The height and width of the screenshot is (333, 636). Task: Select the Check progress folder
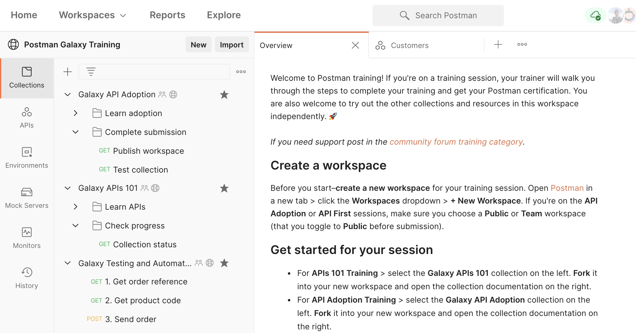135,226
